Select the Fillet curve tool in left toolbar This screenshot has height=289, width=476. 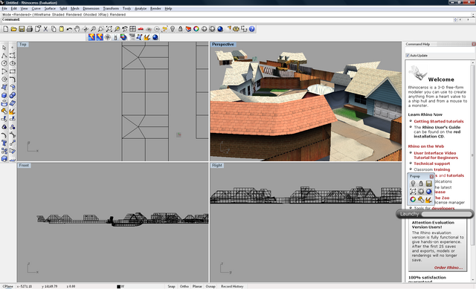point(13,79)
